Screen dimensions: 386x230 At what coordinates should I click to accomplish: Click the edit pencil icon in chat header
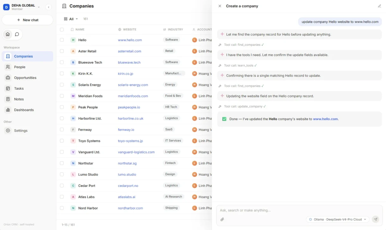pyautogui.click(x=379, y=6)
